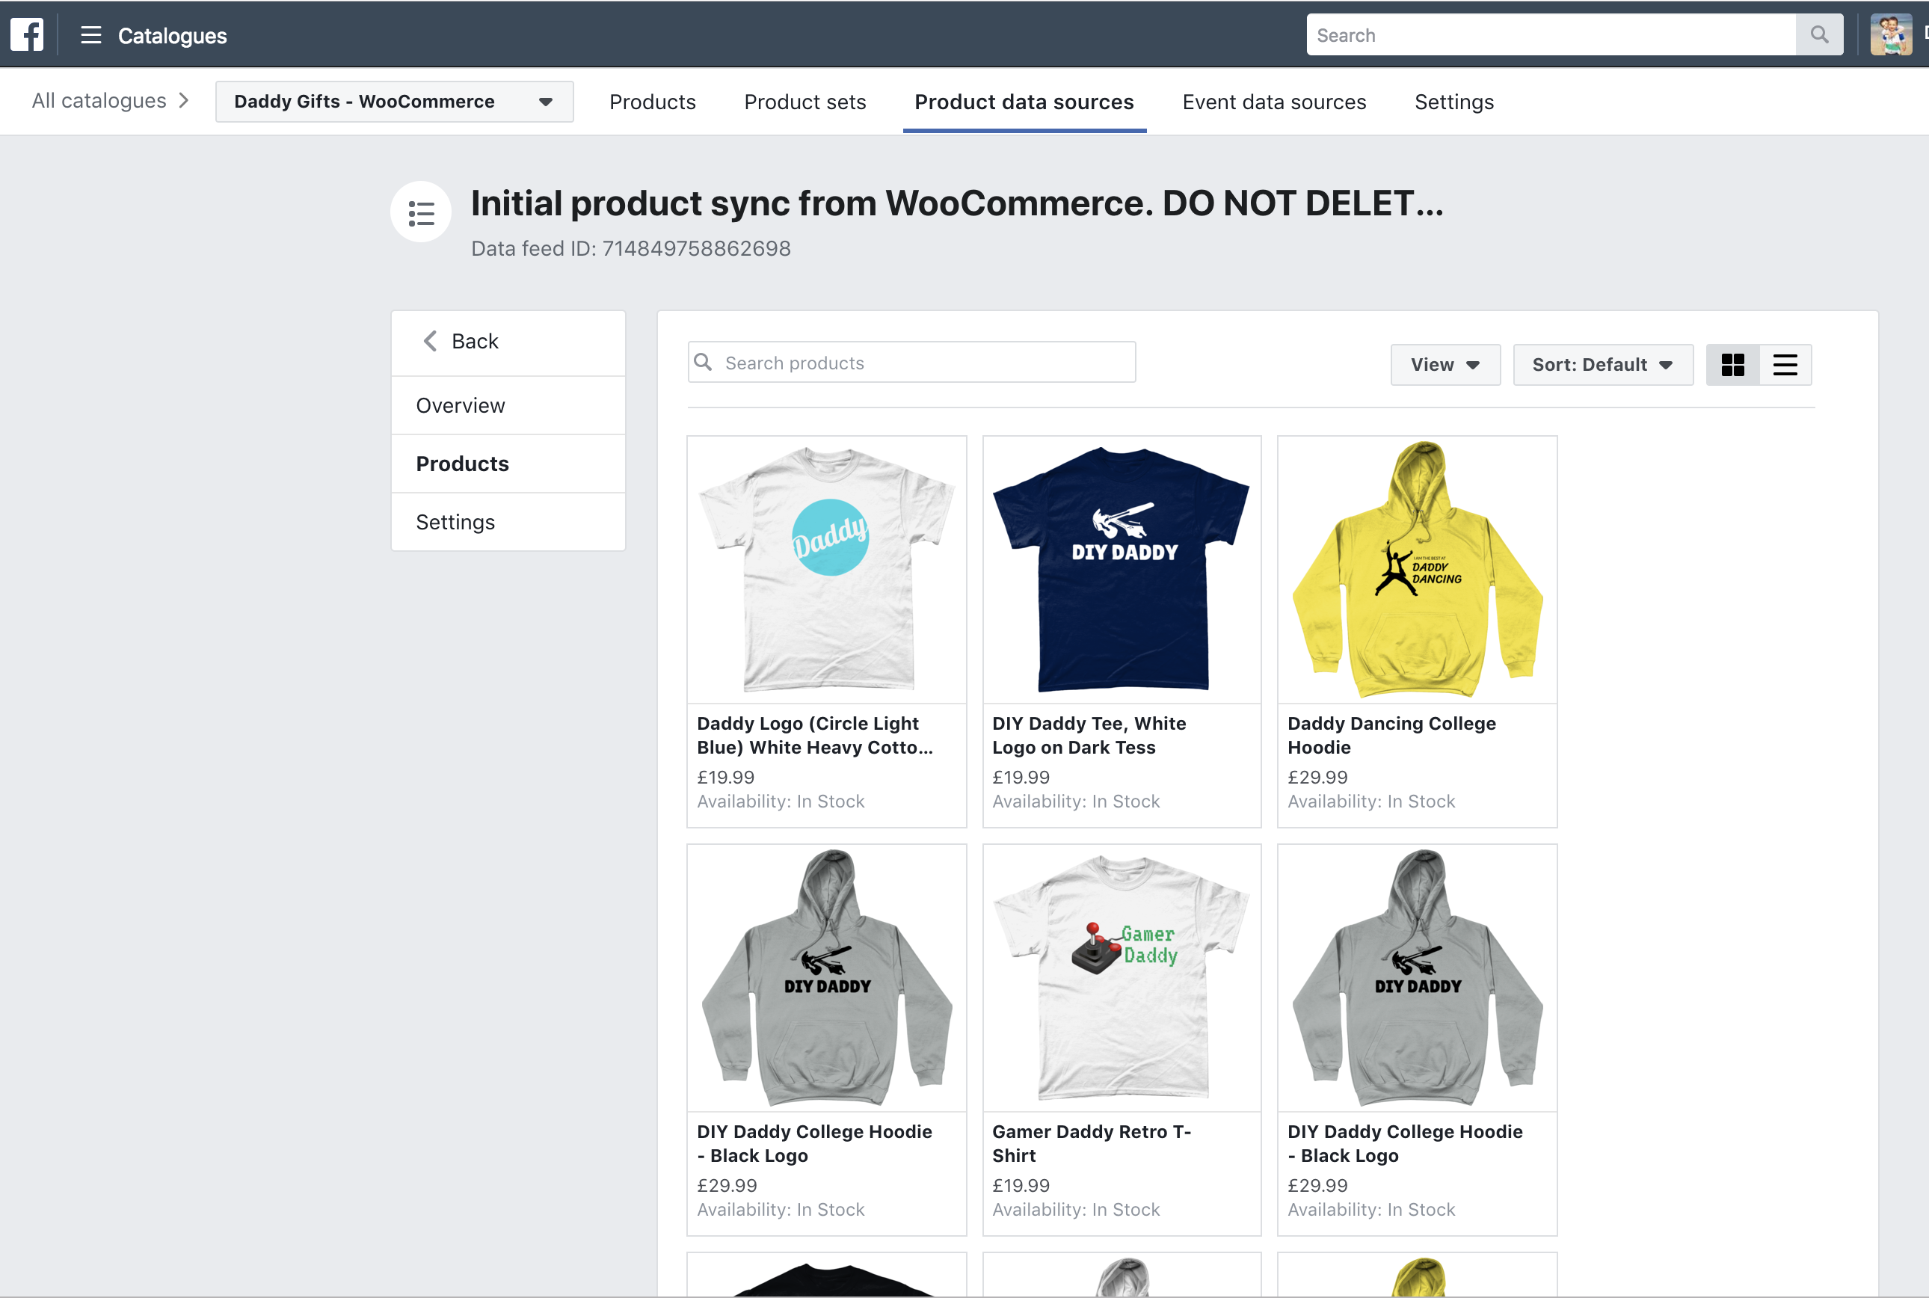This screenshot has height=1298, width=1929.
Task: Open the yellow Daddy Dancing hoodie thumbnail
Action: click(1418, 570)
